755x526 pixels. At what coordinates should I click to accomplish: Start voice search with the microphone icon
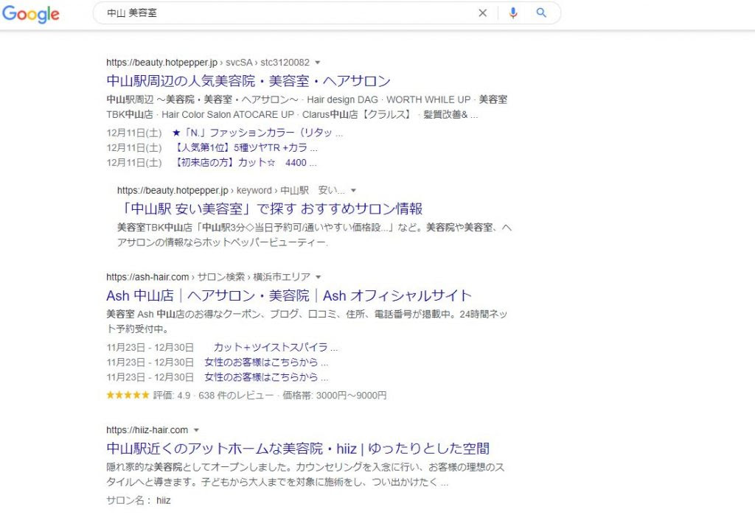513,13
